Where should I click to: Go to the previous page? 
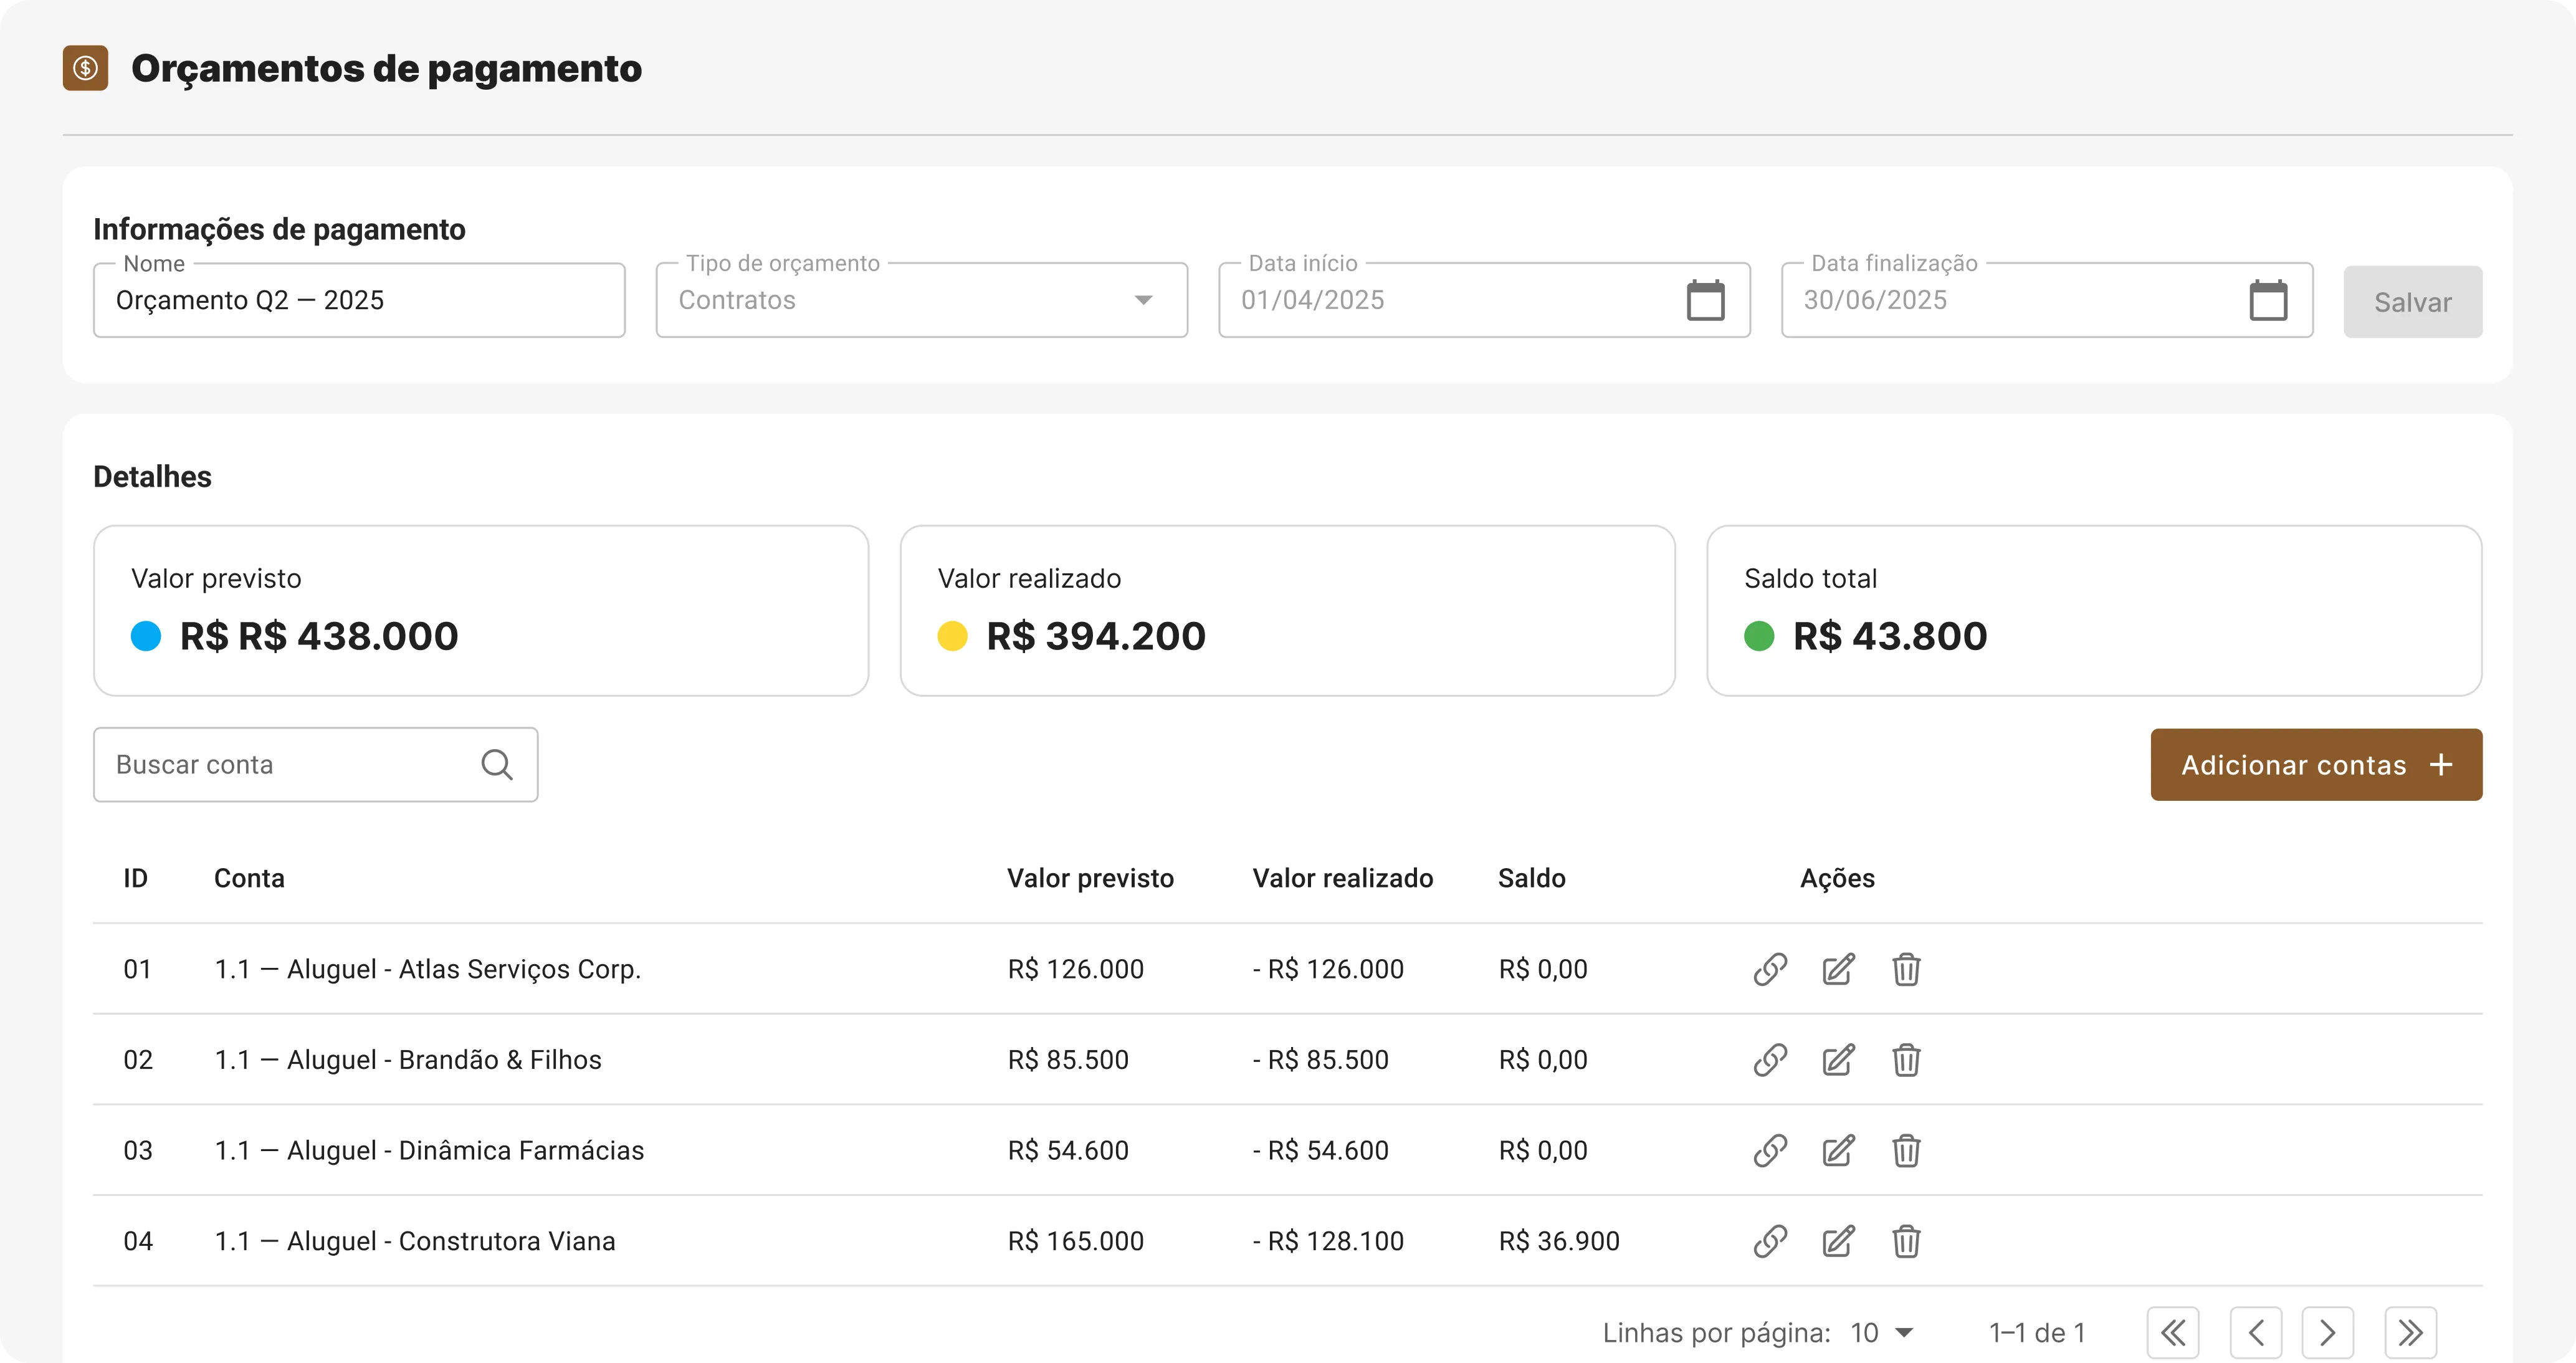[2256, 1332]
